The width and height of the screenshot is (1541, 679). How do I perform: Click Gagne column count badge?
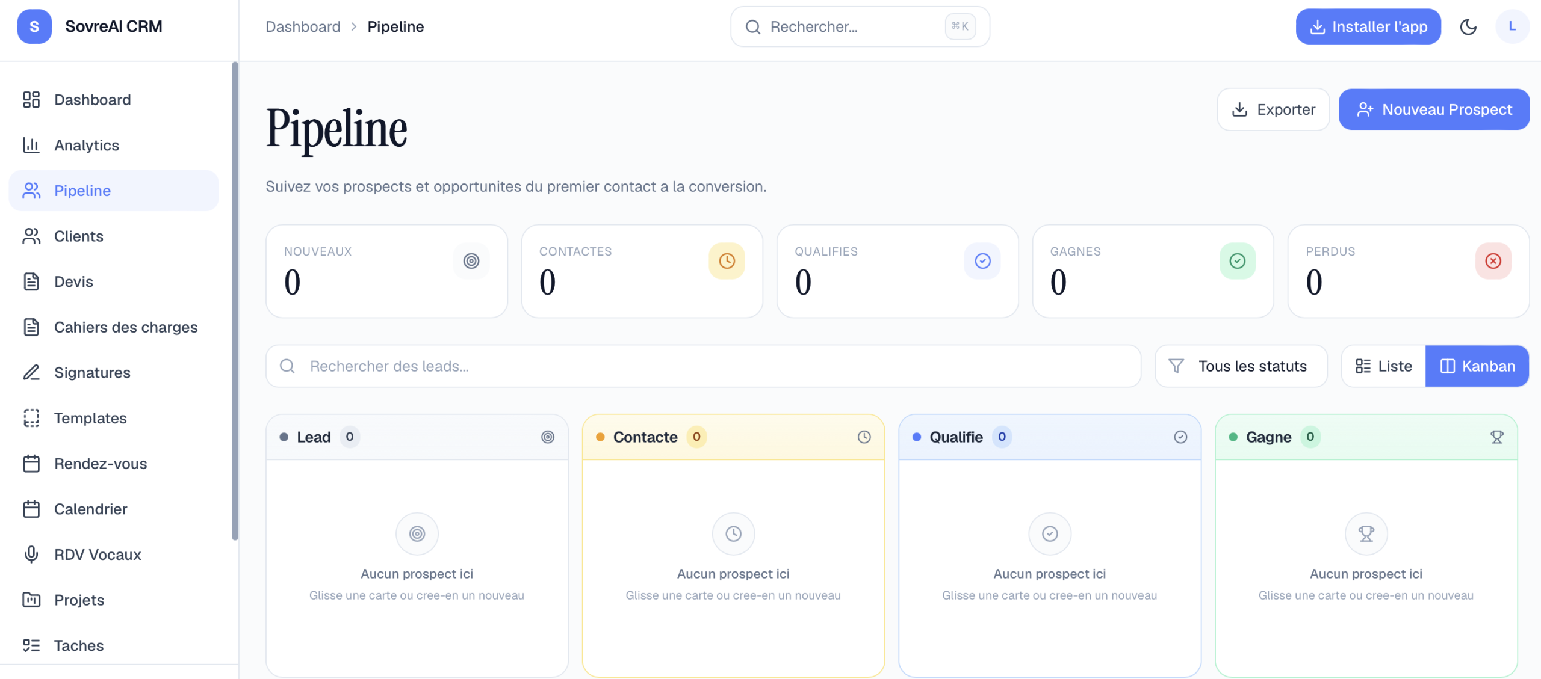(1310, 437)
